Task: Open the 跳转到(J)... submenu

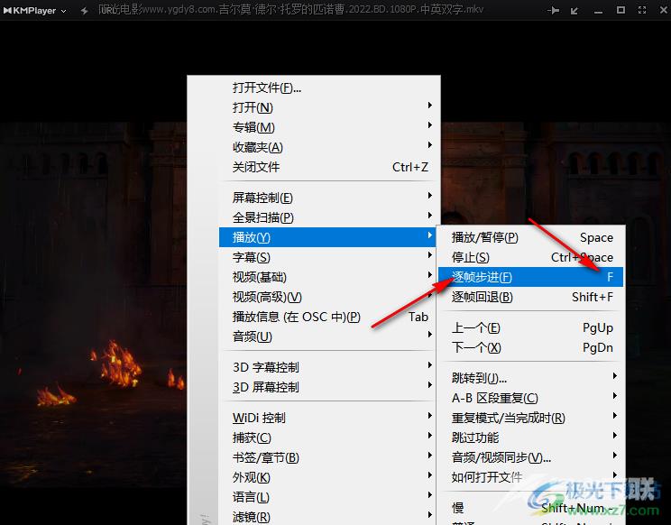Action: click(530, 378)
